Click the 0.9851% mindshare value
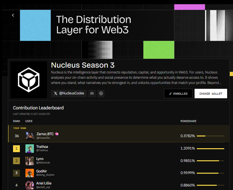The image size is (233, 190). [x=187, y=161]
